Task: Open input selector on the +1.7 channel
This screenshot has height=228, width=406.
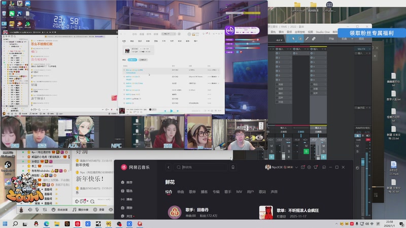Action: click(318, 128)
